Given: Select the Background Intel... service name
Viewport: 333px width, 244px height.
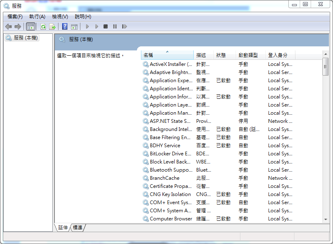Looking at the screenshot, I should (x=171, y=129).
